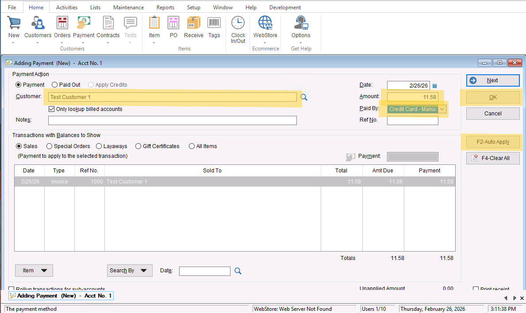Click into the Notes text field
The width and height of the screenshot is (526, 313).
172,121
